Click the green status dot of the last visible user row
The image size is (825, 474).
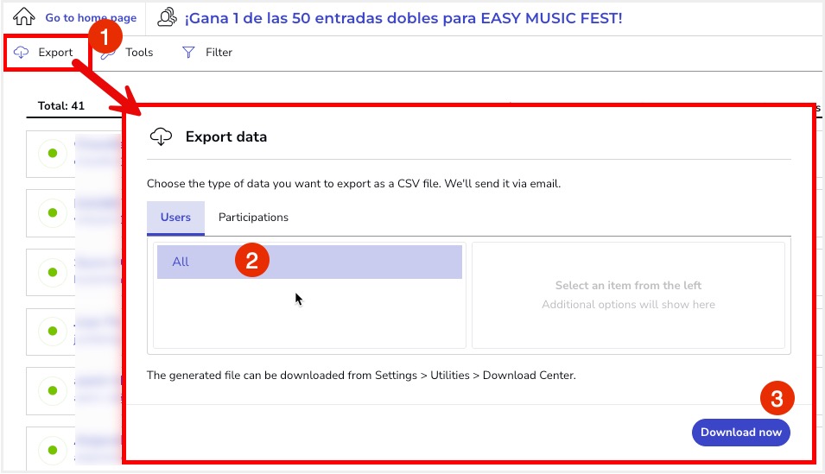(x=52, y=449)
